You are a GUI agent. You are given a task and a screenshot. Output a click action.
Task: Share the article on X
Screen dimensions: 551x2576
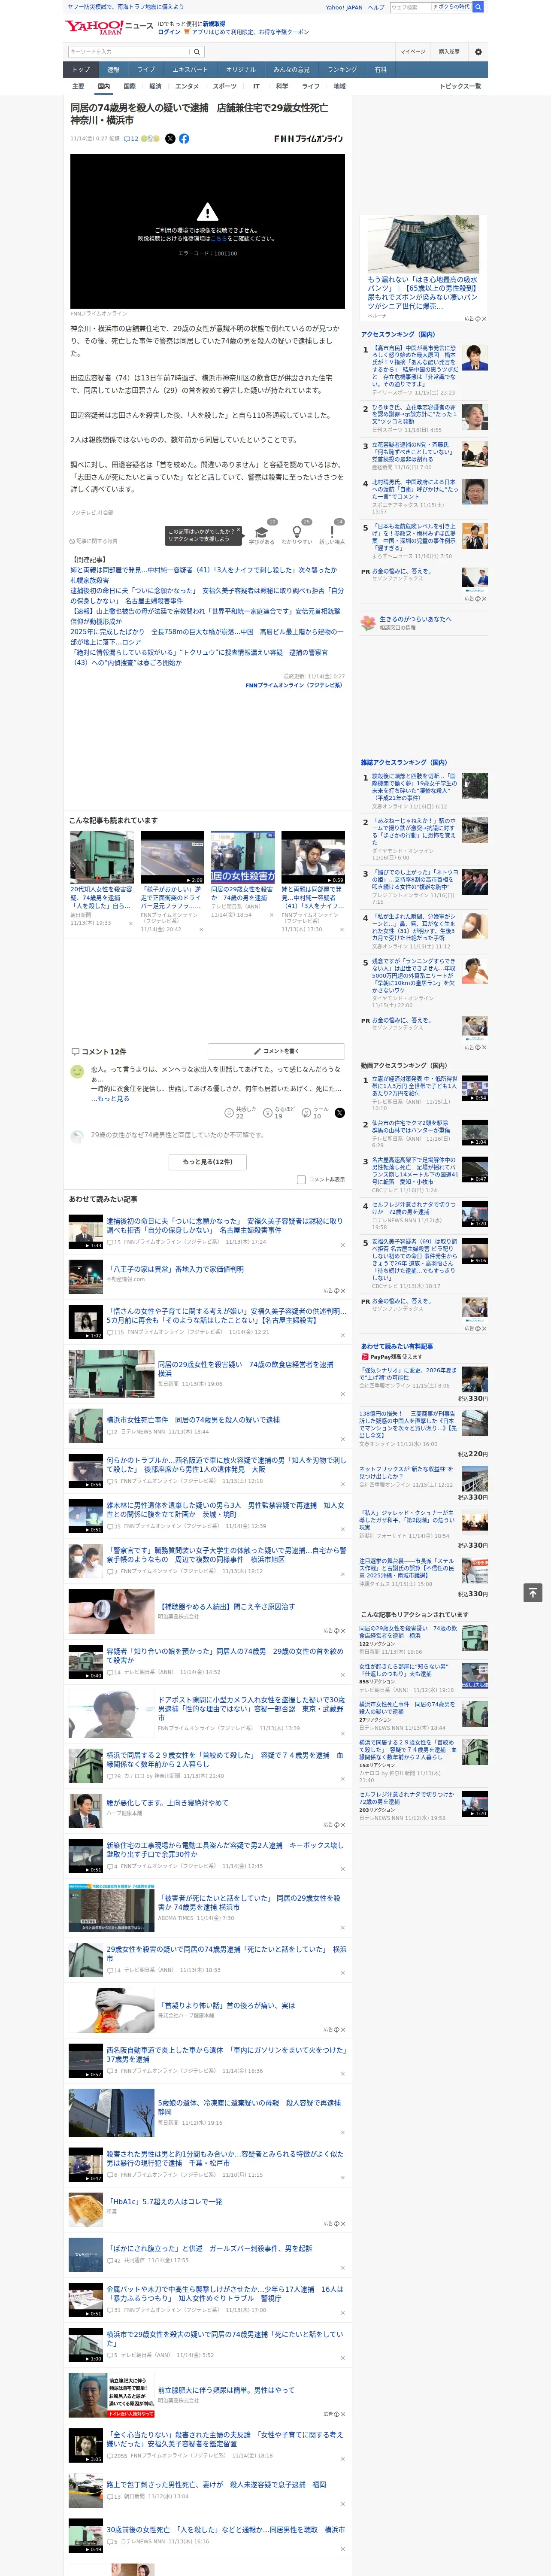[170, 139]
